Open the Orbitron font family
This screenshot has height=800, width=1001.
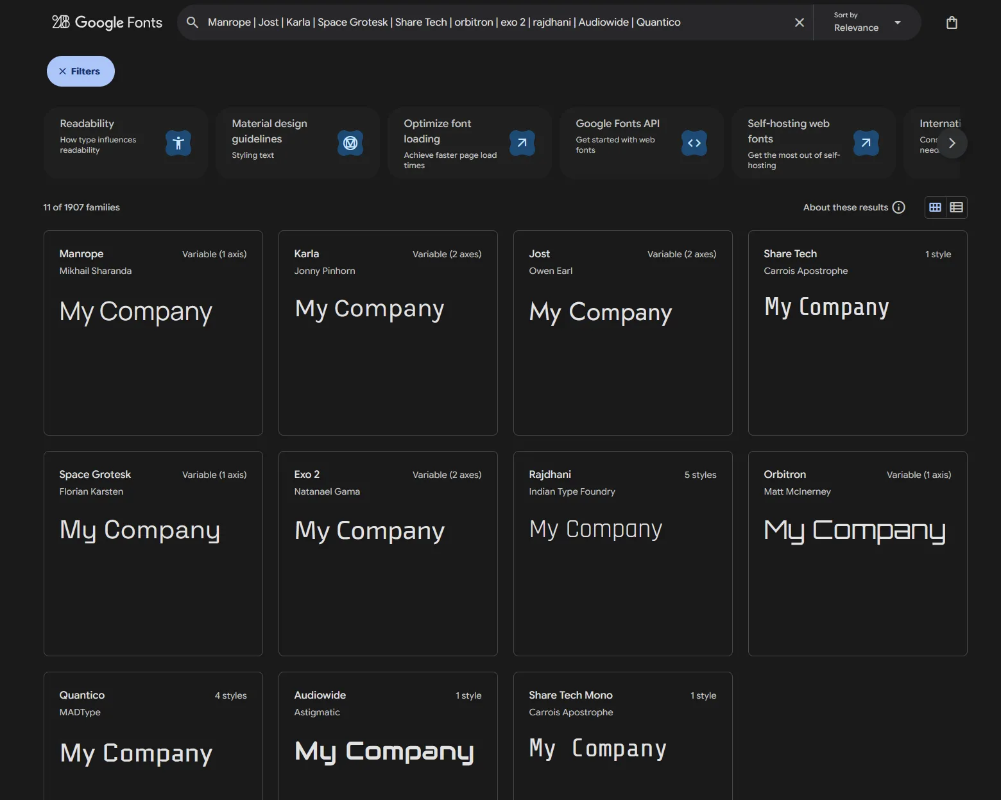[857, 553]
